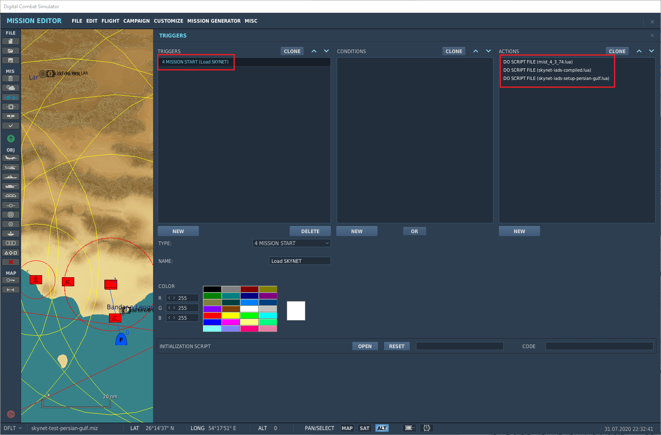
Task: Select the static object bridge tool
Action: 11,196
